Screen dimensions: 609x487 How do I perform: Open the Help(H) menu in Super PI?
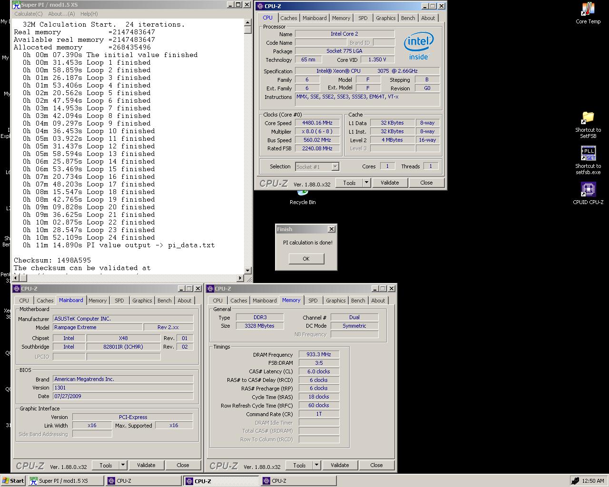(89, 14)
